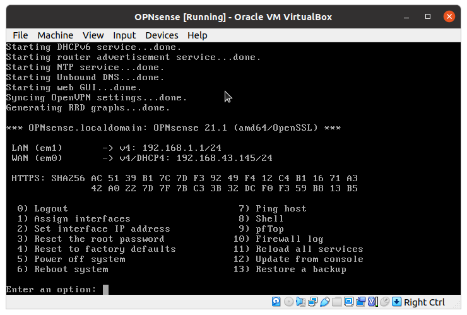Click the '11) Reload all services' line
Viewport: 467px width, 315px height.
pos(298,249)
